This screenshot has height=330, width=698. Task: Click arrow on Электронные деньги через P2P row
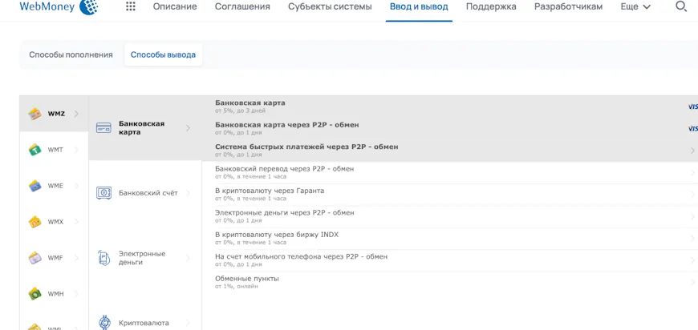[x=692, y=216]
